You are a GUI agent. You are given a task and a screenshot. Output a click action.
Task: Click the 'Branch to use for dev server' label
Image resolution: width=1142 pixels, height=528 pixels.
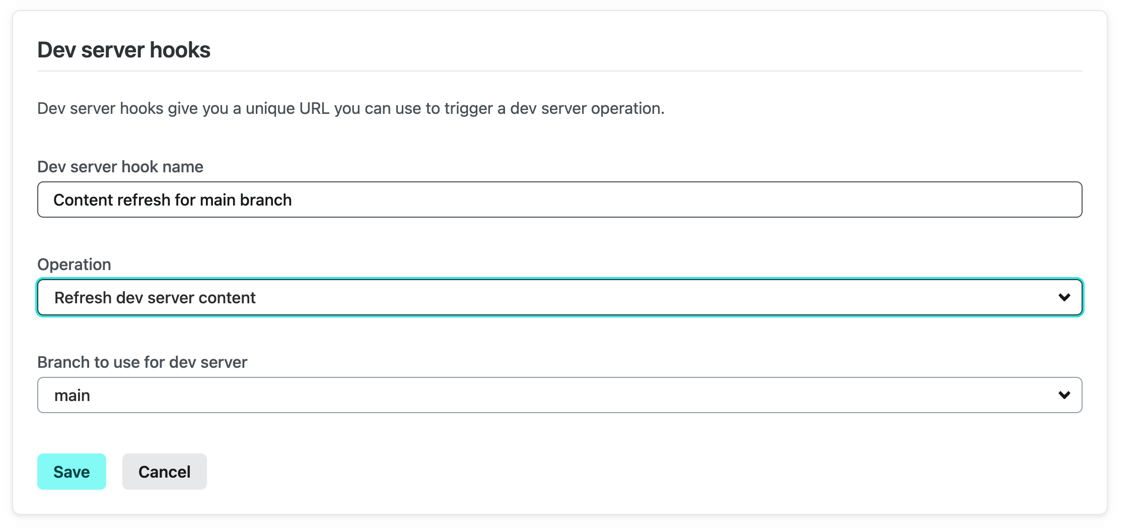tap(142, 362)
